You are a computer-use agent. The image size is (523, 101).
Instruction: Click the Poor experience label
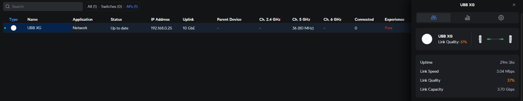[389, 28]
